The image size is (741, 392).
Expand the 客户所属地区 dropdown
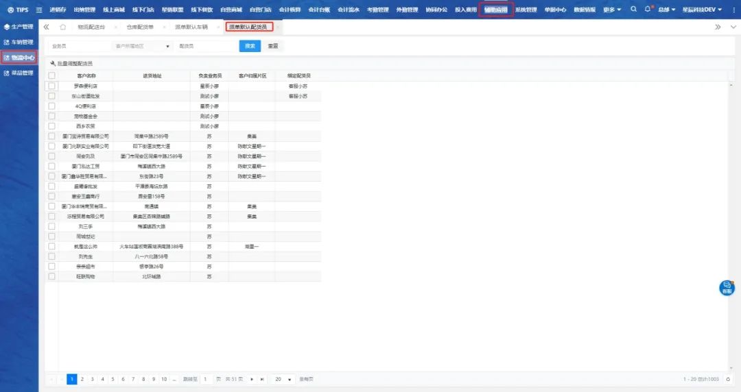click(142, 46)
